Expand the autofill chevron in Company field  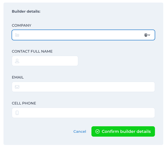click(x=149, y=35)
